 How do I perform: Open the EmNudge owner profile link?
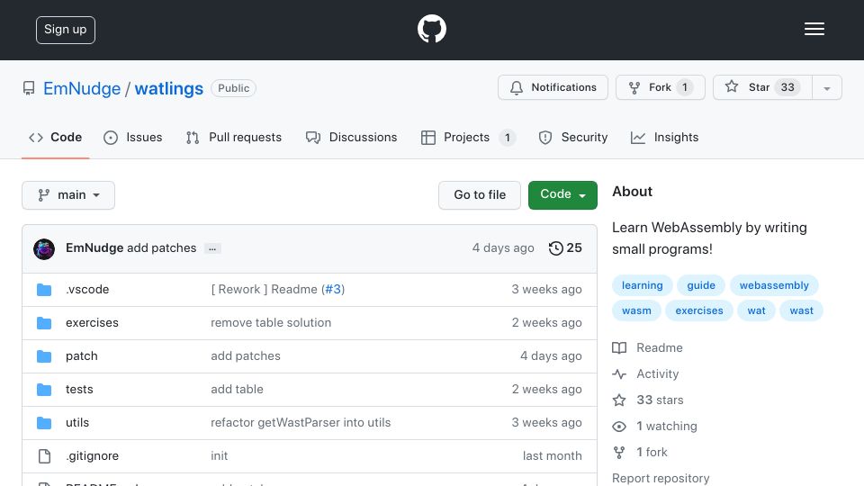pos(82,88)
